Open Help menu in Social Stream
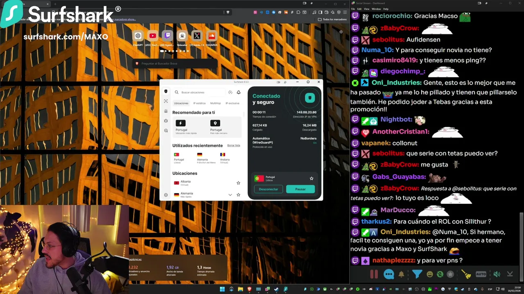The width and height of the screenshot is (524, 294). click(386, 9)
